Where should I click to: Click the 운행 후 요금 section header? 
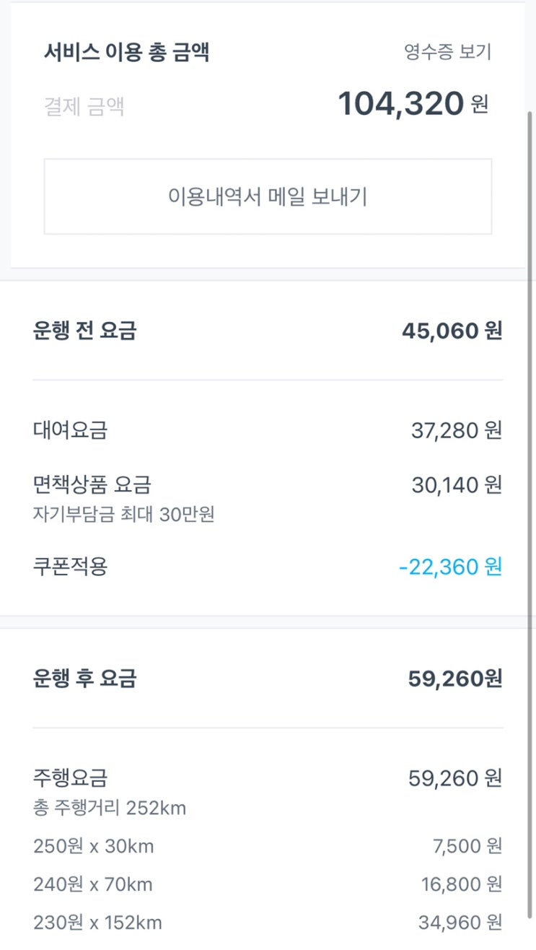tap(84, 679)
